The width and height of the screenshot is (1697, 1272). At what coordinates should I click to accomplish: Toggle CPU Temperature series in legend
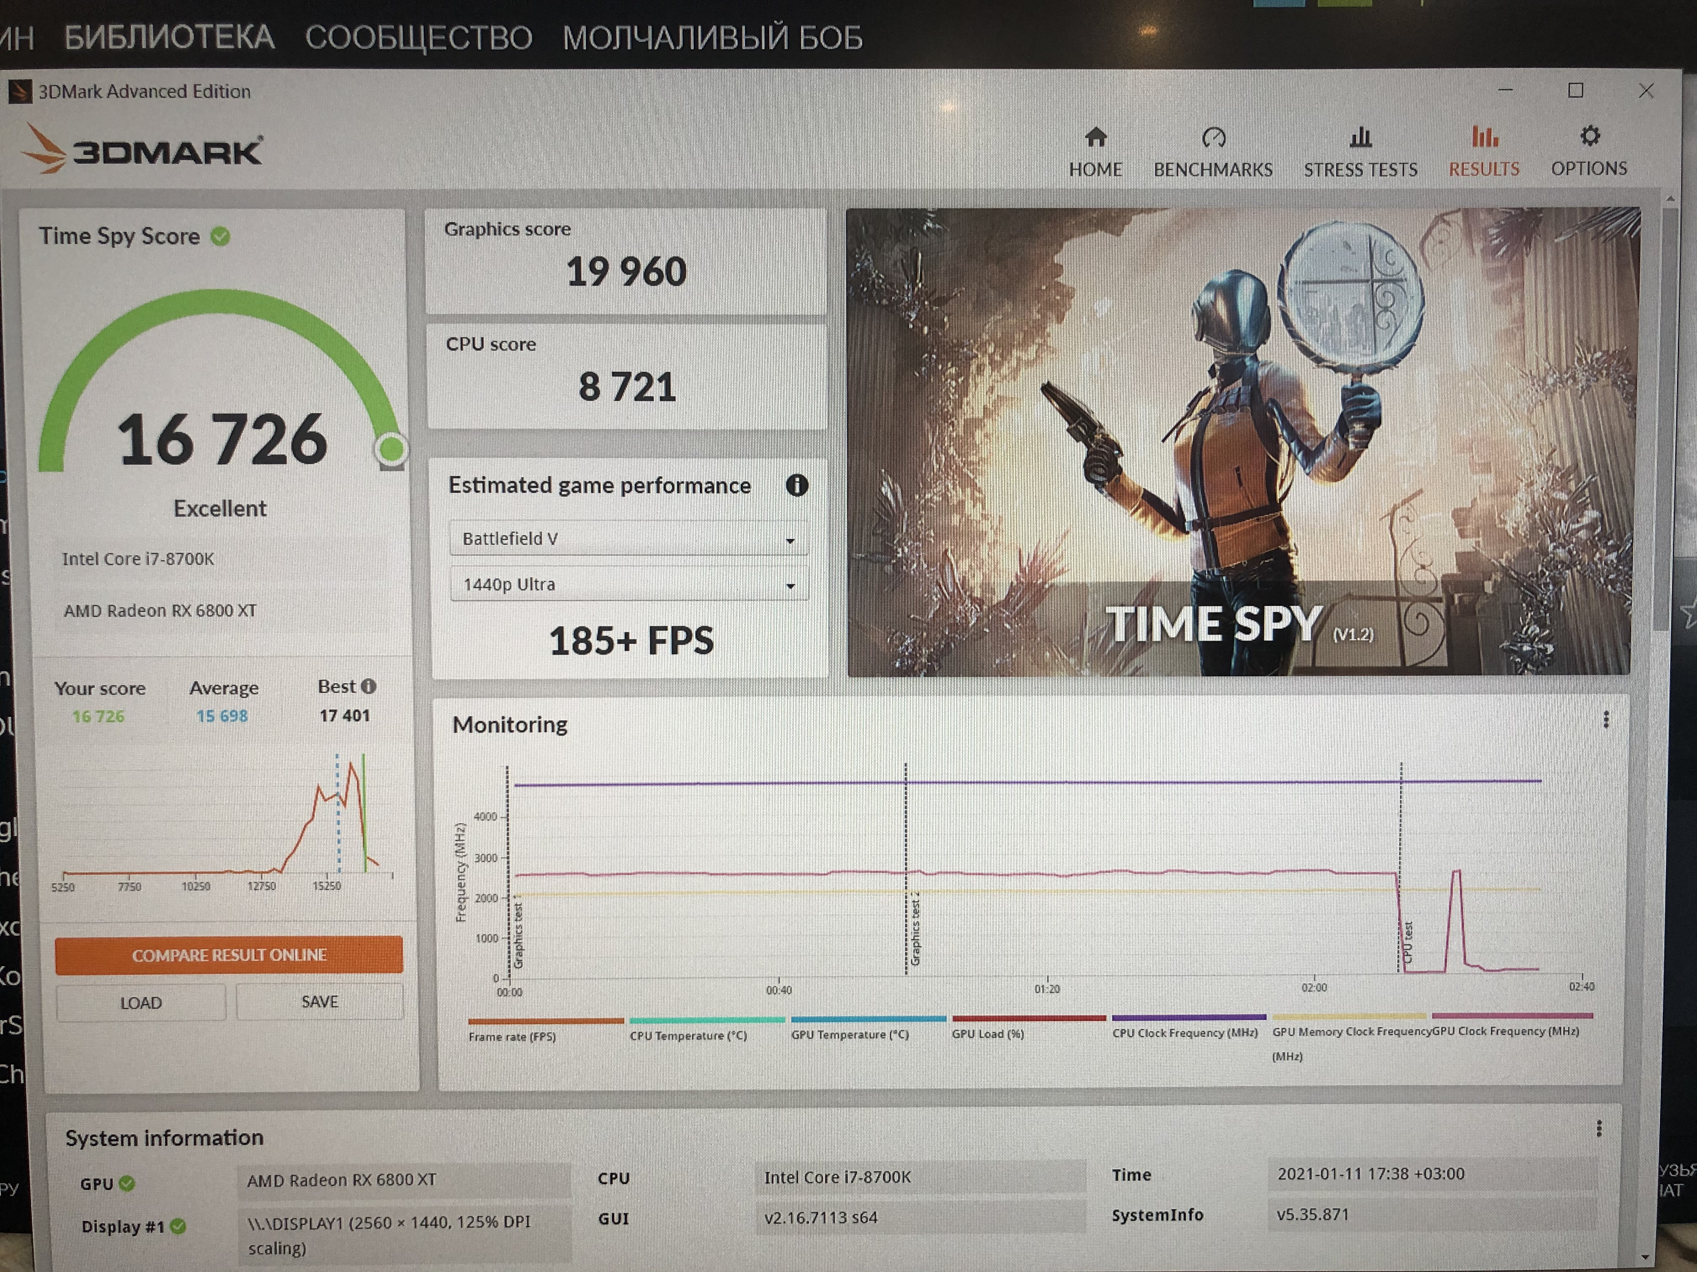[x=688, y=1036]
